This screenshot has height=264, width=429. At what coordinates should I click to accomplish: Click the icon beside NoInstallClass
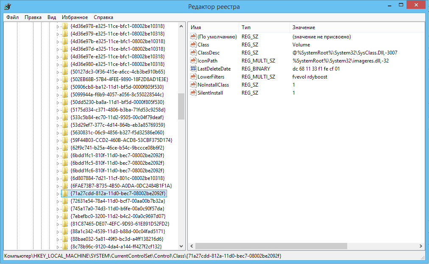(193, 84)
